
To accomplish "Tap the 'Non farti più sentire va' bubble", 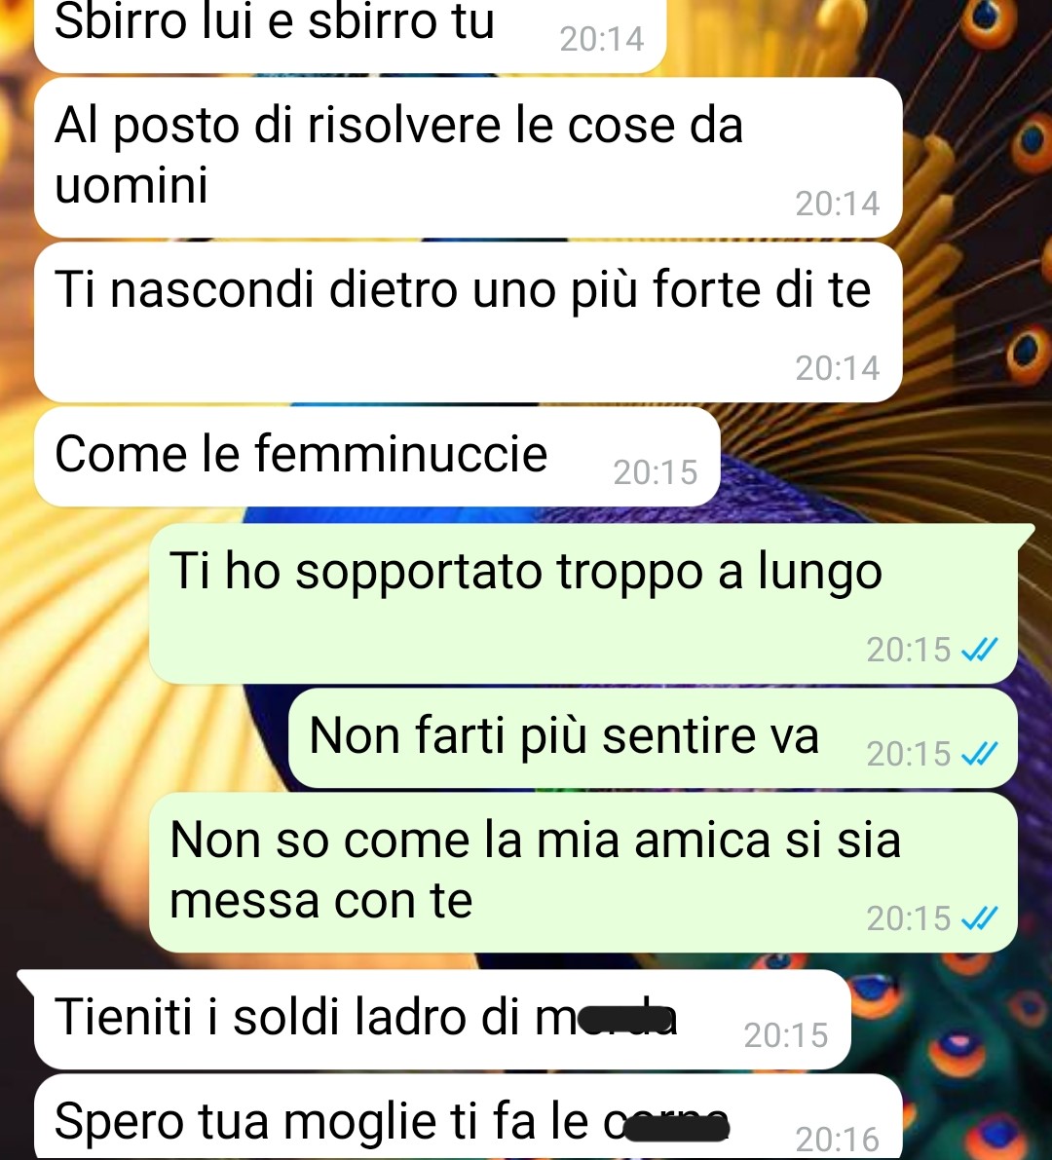I will click(x=653, y=737).
